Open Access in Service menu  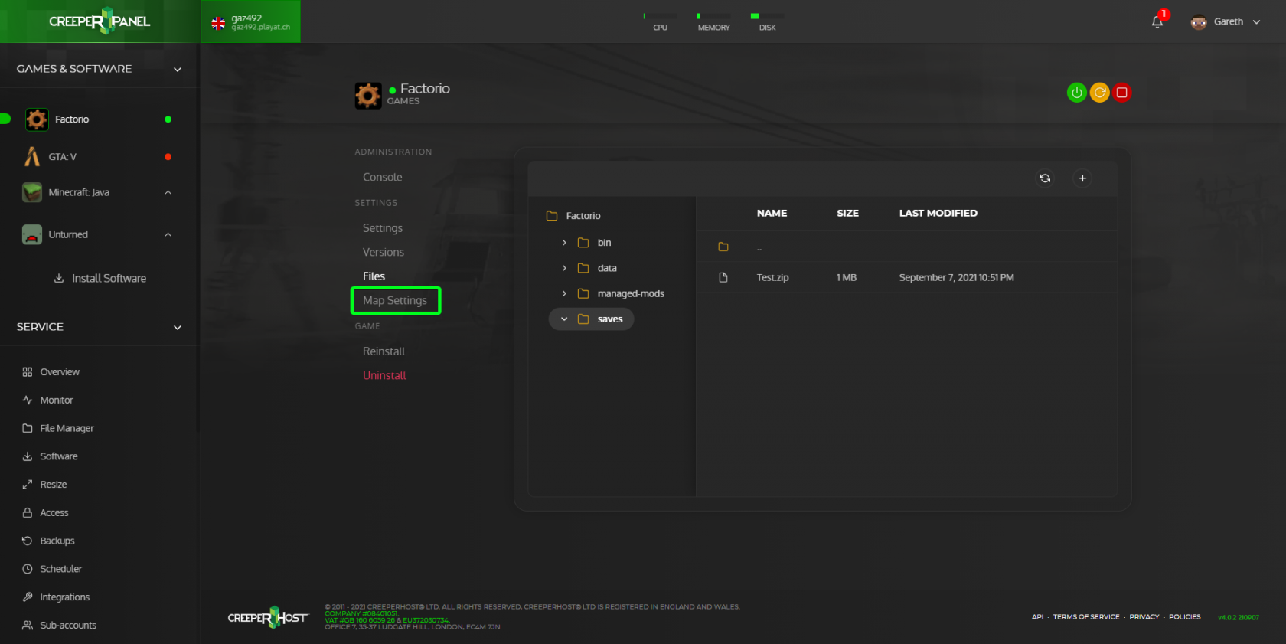(54, 513)
